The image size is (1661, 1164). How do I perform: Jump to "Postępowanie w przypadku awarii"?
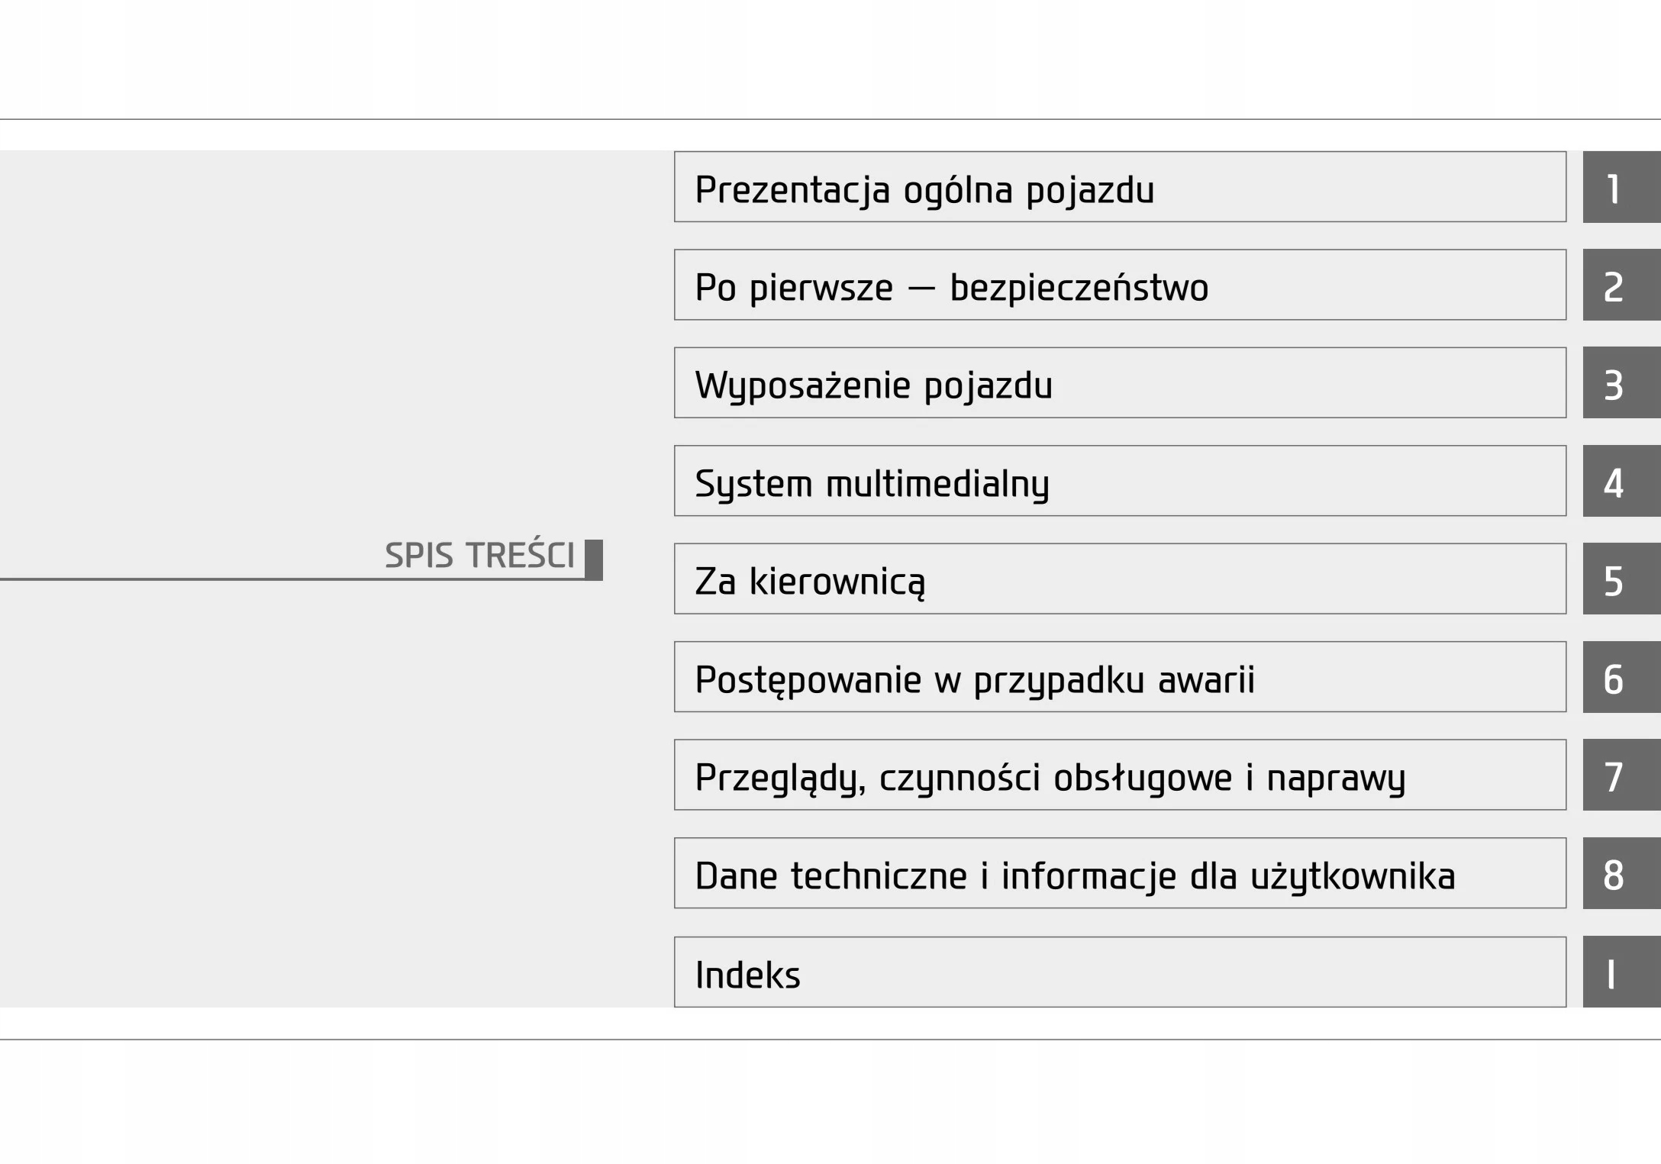[x=1119, y=677]
